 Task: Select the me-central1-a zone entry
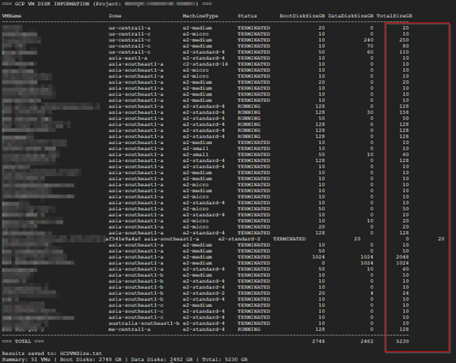(129, 329)
